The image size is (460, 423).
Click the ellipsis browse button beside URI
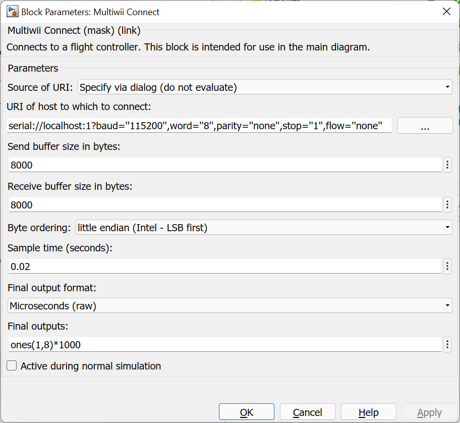point(425,126)
